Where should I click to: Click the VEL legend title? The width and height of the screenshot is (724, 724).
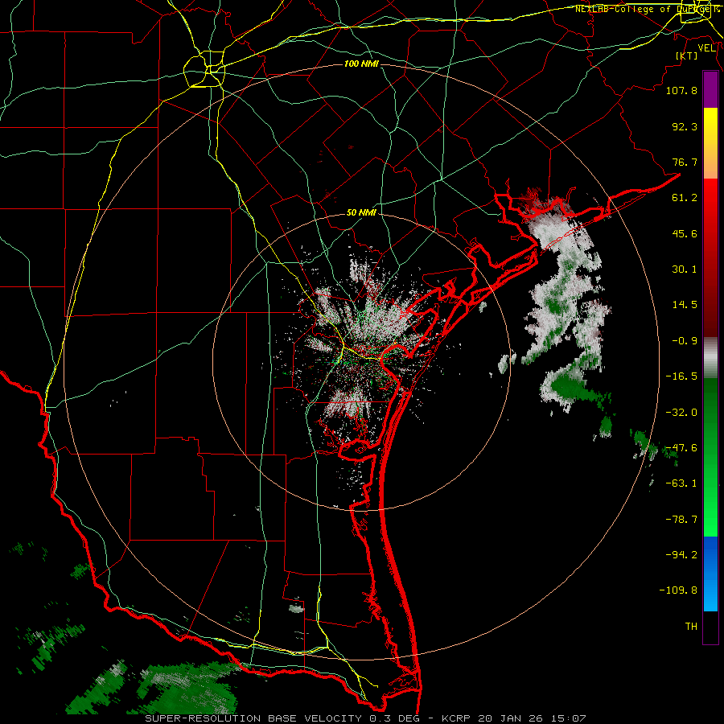(707, 48)
